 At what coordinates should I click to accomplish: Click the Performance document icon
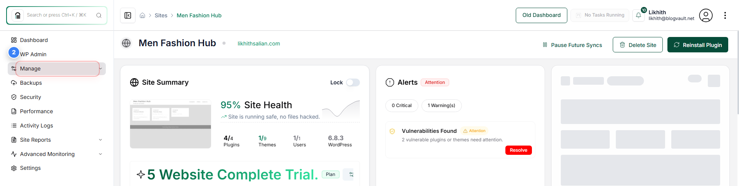[x=14, y=111]
